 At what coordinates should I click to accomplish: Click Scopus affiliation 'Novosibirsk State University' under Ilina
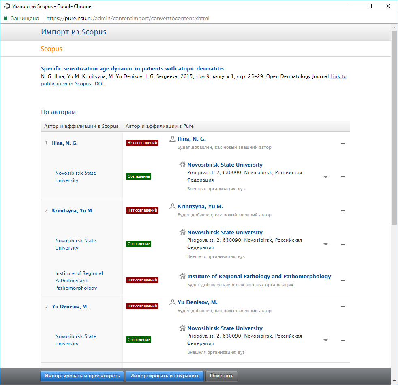point(76,177)
